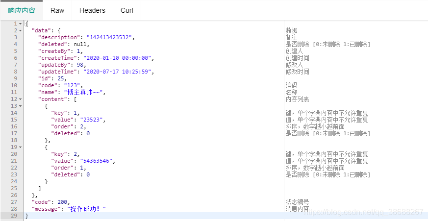The width and height of the screenshot is (428, 221).
Task: Click the description value "142413423532"
Action: click(110, 37)
